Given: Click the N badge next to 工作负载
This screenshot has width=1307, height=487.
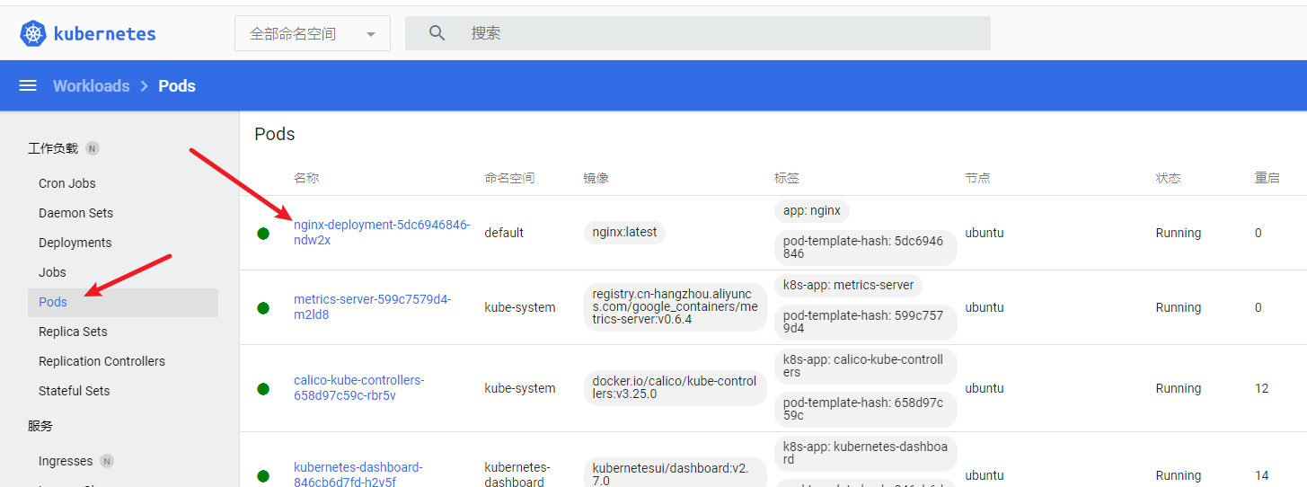Looking at the screenshot, I should pyautogui.click(x=93, y=148).
